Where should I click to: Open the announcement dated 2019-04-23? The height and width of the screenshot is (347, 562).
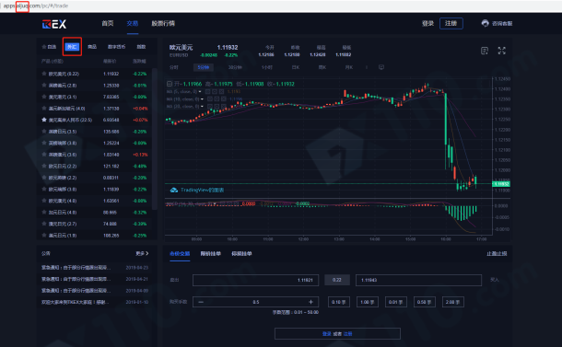(x=95, y=268)
